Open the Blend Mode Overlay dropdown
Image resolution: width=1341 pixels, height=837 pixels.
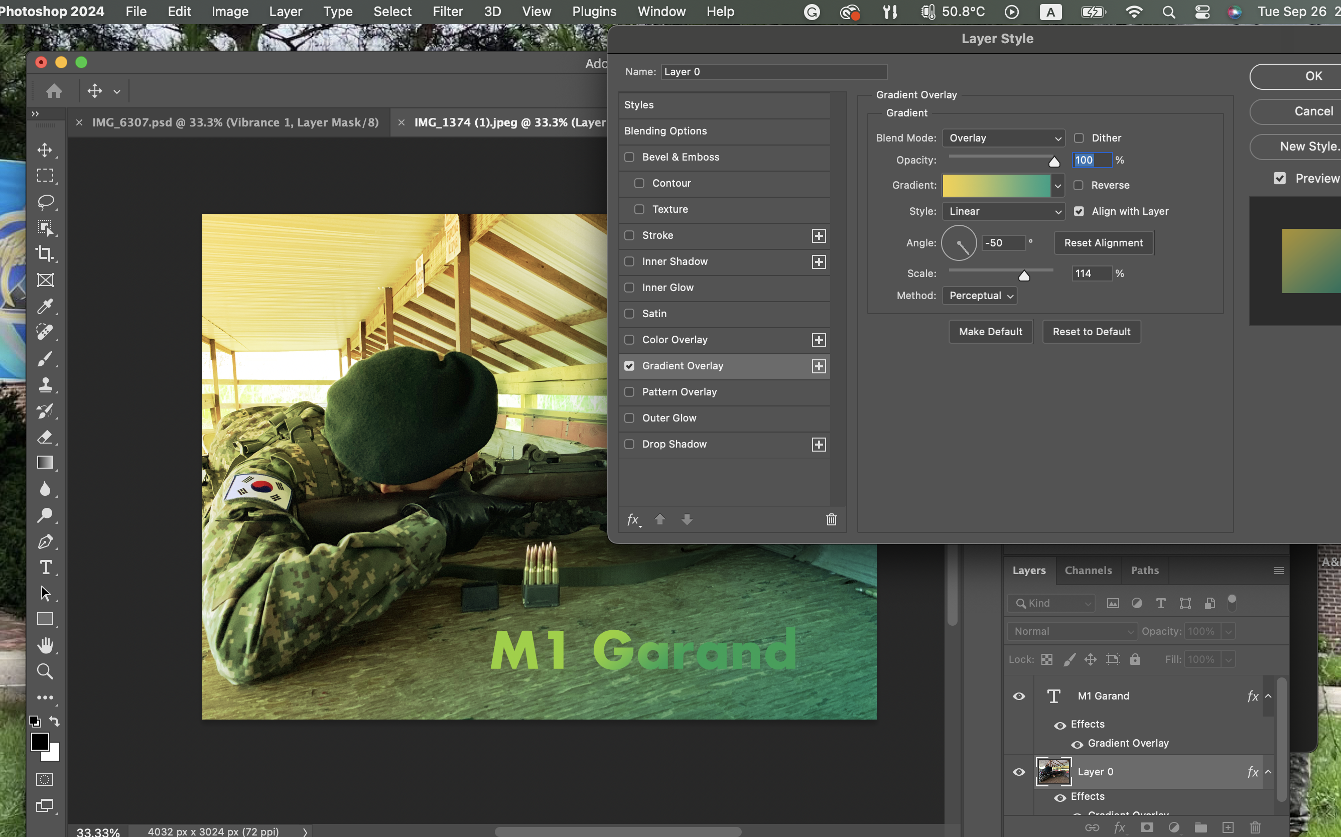point(1003,138)
